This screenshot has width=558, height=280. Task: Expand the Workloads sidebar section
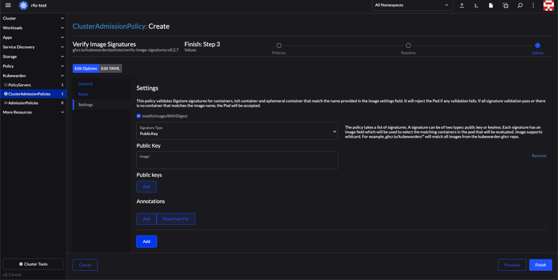tap(33, 28)
